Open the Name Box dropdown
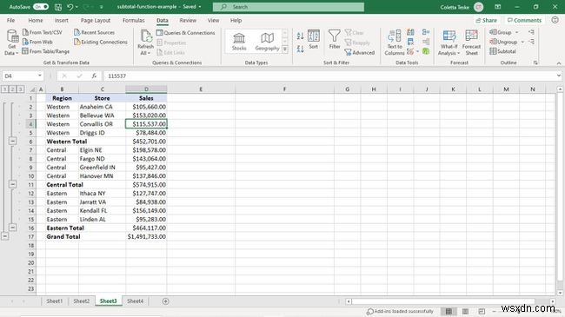 (x=40, y=76)
